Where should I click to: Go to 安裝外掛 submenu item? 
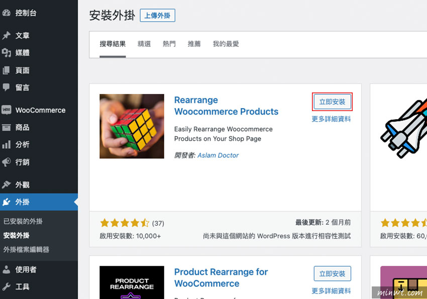(x=17, y=236)
